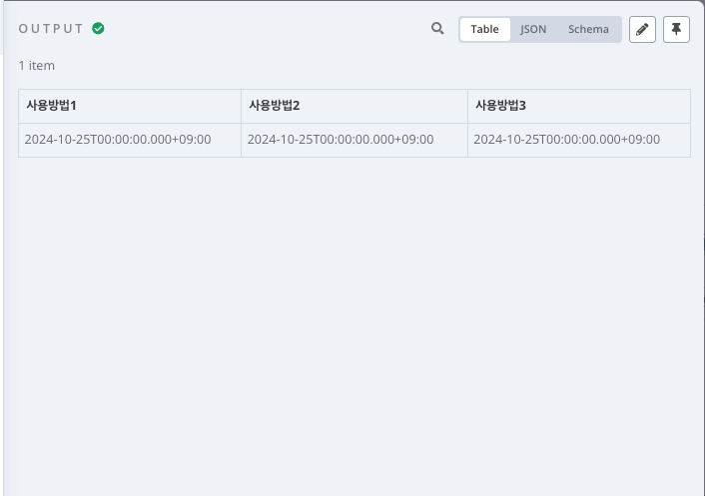Open the output search magnifier icon
Screen dimensions: 705x496
coord(437,29)
